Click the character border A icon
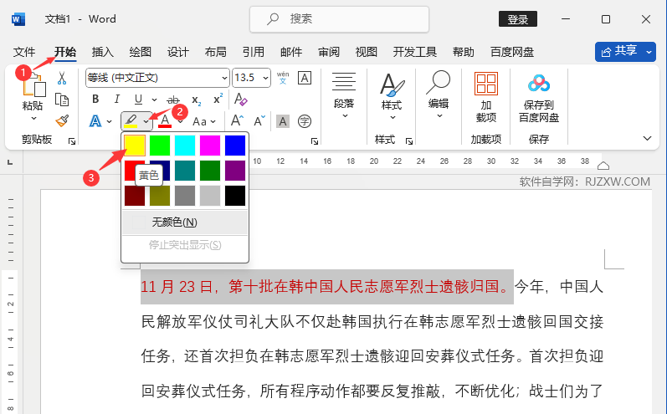The width and height of the screenshot is (667, 414). click(305, 78)
